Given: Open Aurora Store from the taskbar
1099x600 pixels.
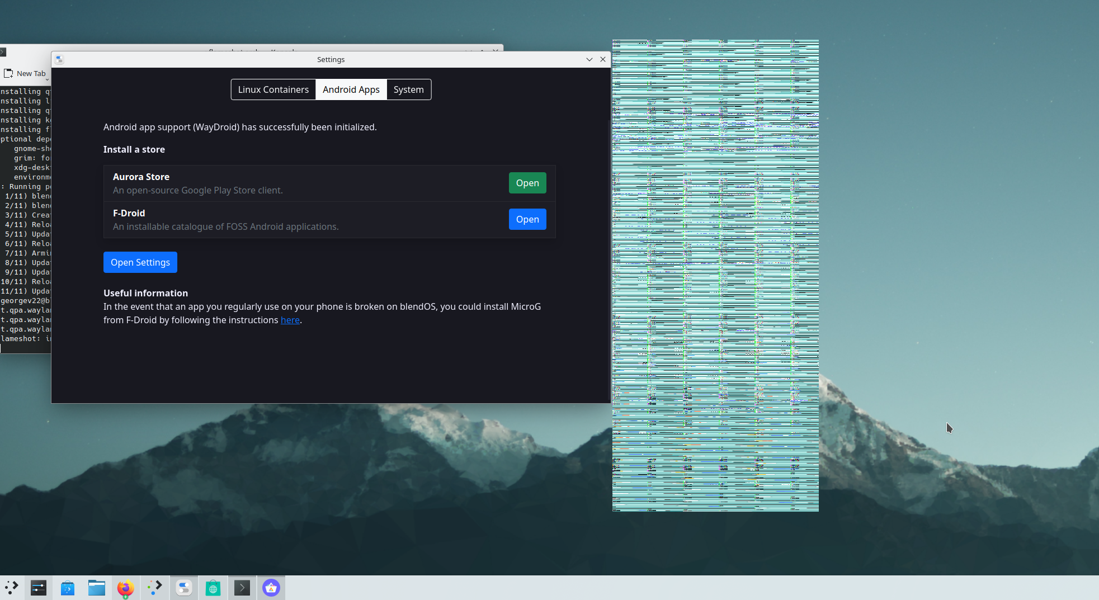Looking at the screenshot, I should [x=271, y=588].
